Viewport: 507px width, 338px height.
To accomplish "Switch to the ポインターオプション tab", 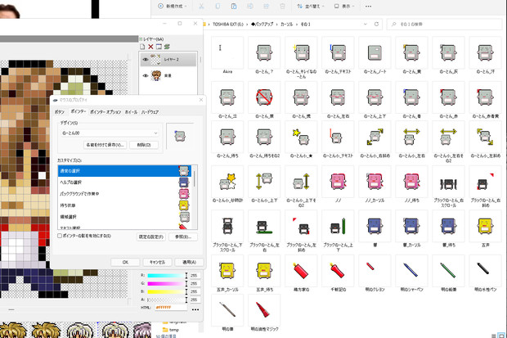I will click(105, 111).
